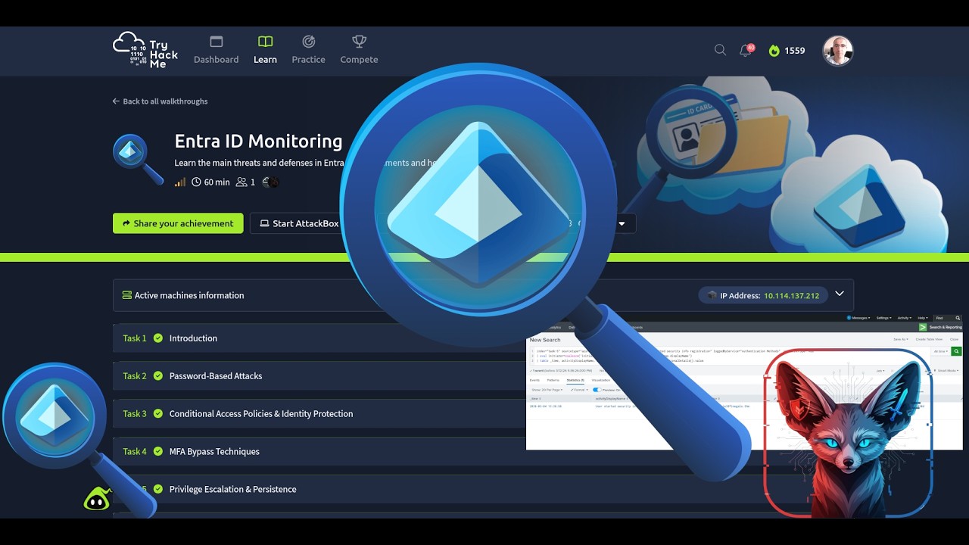This screenshot has height=545, width=969.
Task: Open Splunk Messages menu
Action: tap(858, 318)
